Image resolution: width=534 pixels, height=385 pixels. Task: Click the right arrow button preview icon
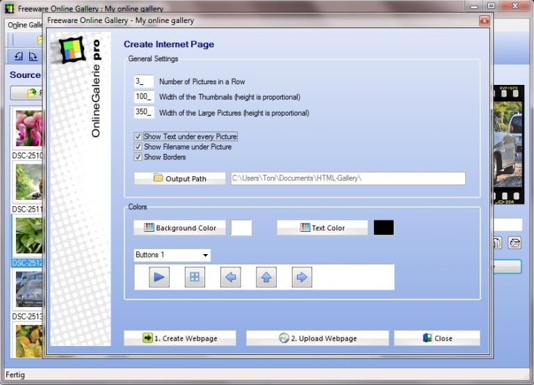click(x=302, y=277)
